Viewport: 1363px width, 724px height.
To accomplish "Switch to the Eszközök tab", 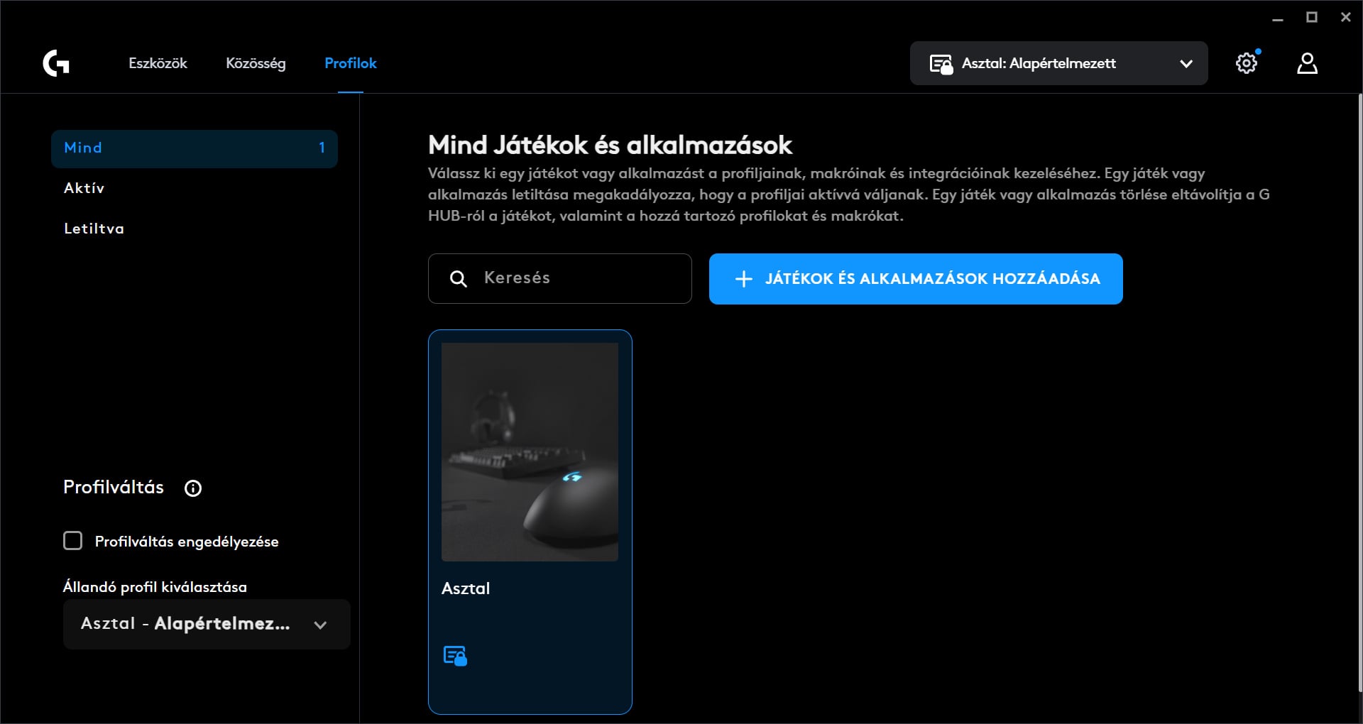I will [158, 63].
